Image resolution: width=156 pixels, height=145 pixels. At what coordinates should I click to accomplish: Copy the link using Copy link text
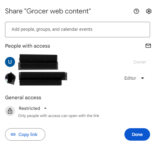(x=28, y=134)
